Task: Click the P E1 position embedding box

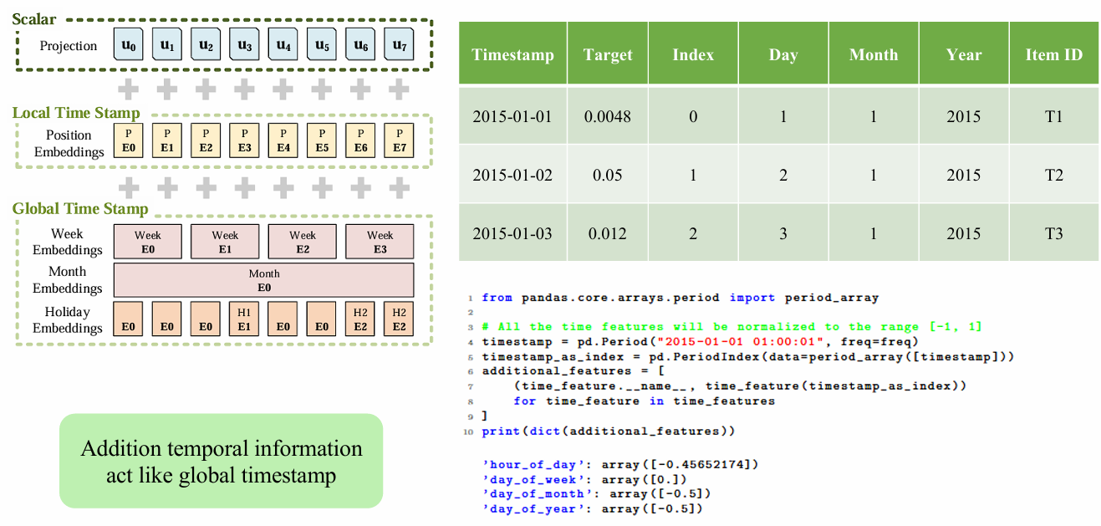Action: pyautogui.click(x=167, y=140)
